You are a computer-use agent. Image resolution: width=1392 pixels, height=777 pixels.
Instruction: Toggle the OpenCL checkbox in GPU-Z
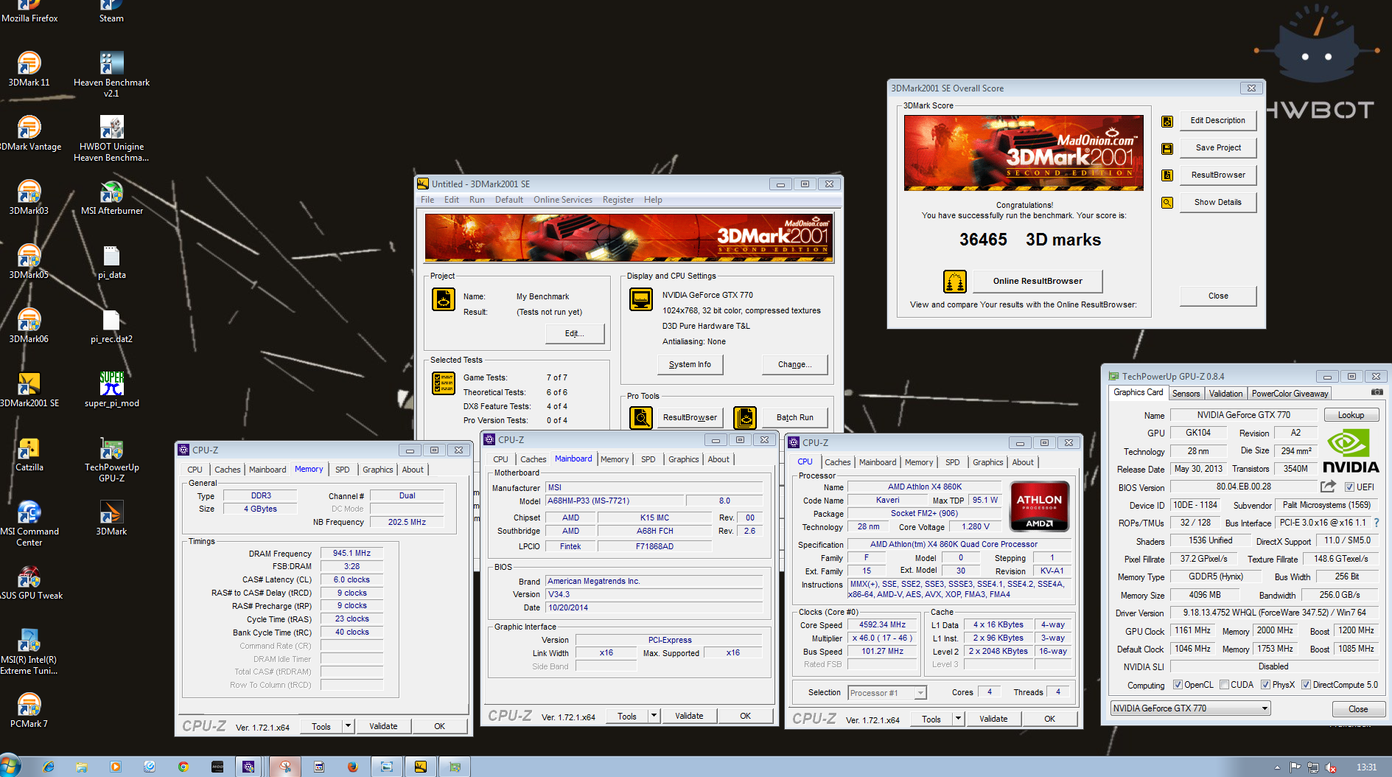click(x=1178, y=685)
